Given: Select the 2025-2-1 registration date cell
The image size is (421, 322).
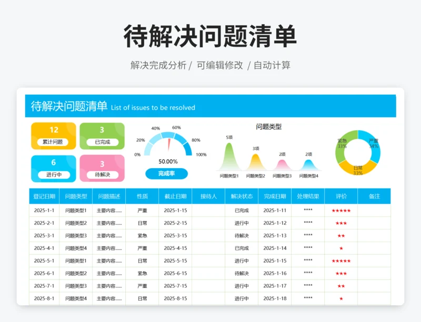Looking at the screenshot, I should (44, 223).
